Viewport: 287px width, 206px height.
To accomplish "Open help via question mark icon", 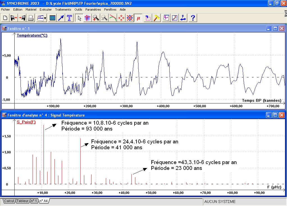I will [x=193, y=18].
